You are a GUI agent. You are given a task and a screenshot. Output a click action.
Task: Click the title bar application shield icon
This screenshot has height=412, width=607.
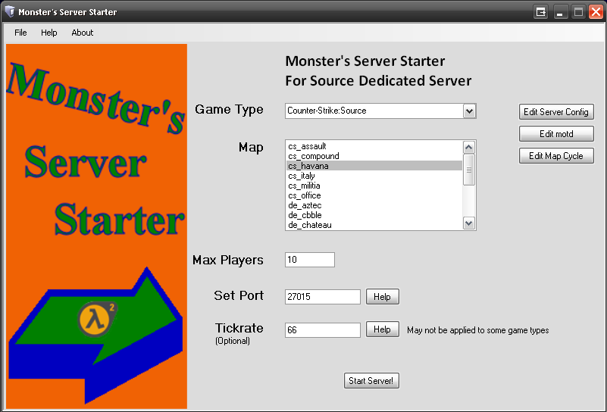point(10,11)
